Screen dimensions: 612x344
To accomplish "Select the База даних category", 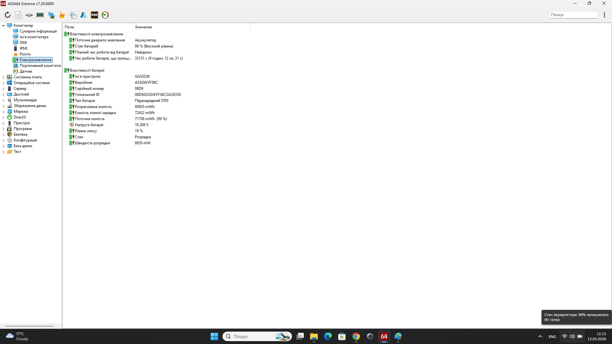I will click(23, 146).
